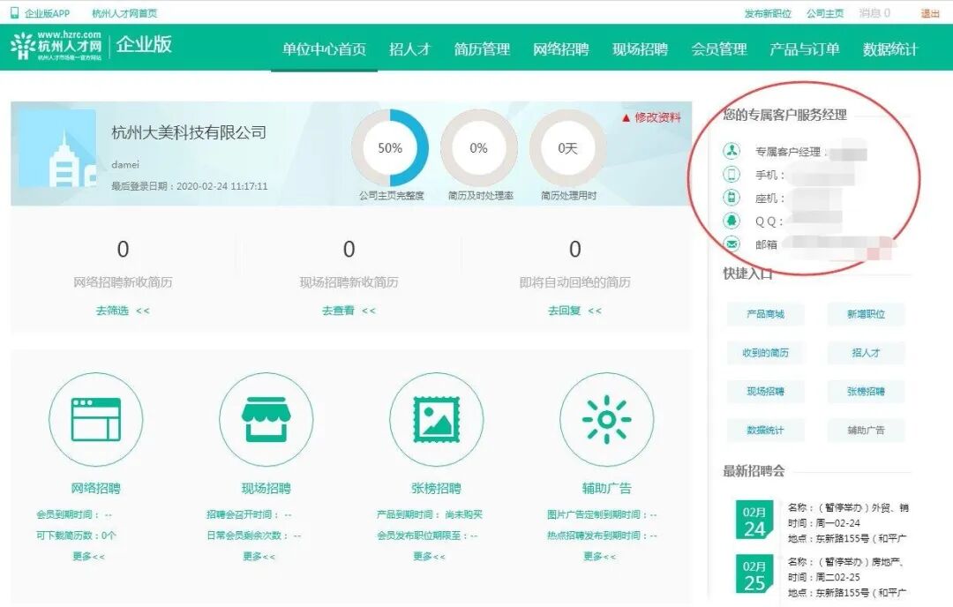Click the 可下载简历数：0个 text
Image resolution: width=953 pixels, height=607 pixels.
(76, 536)
